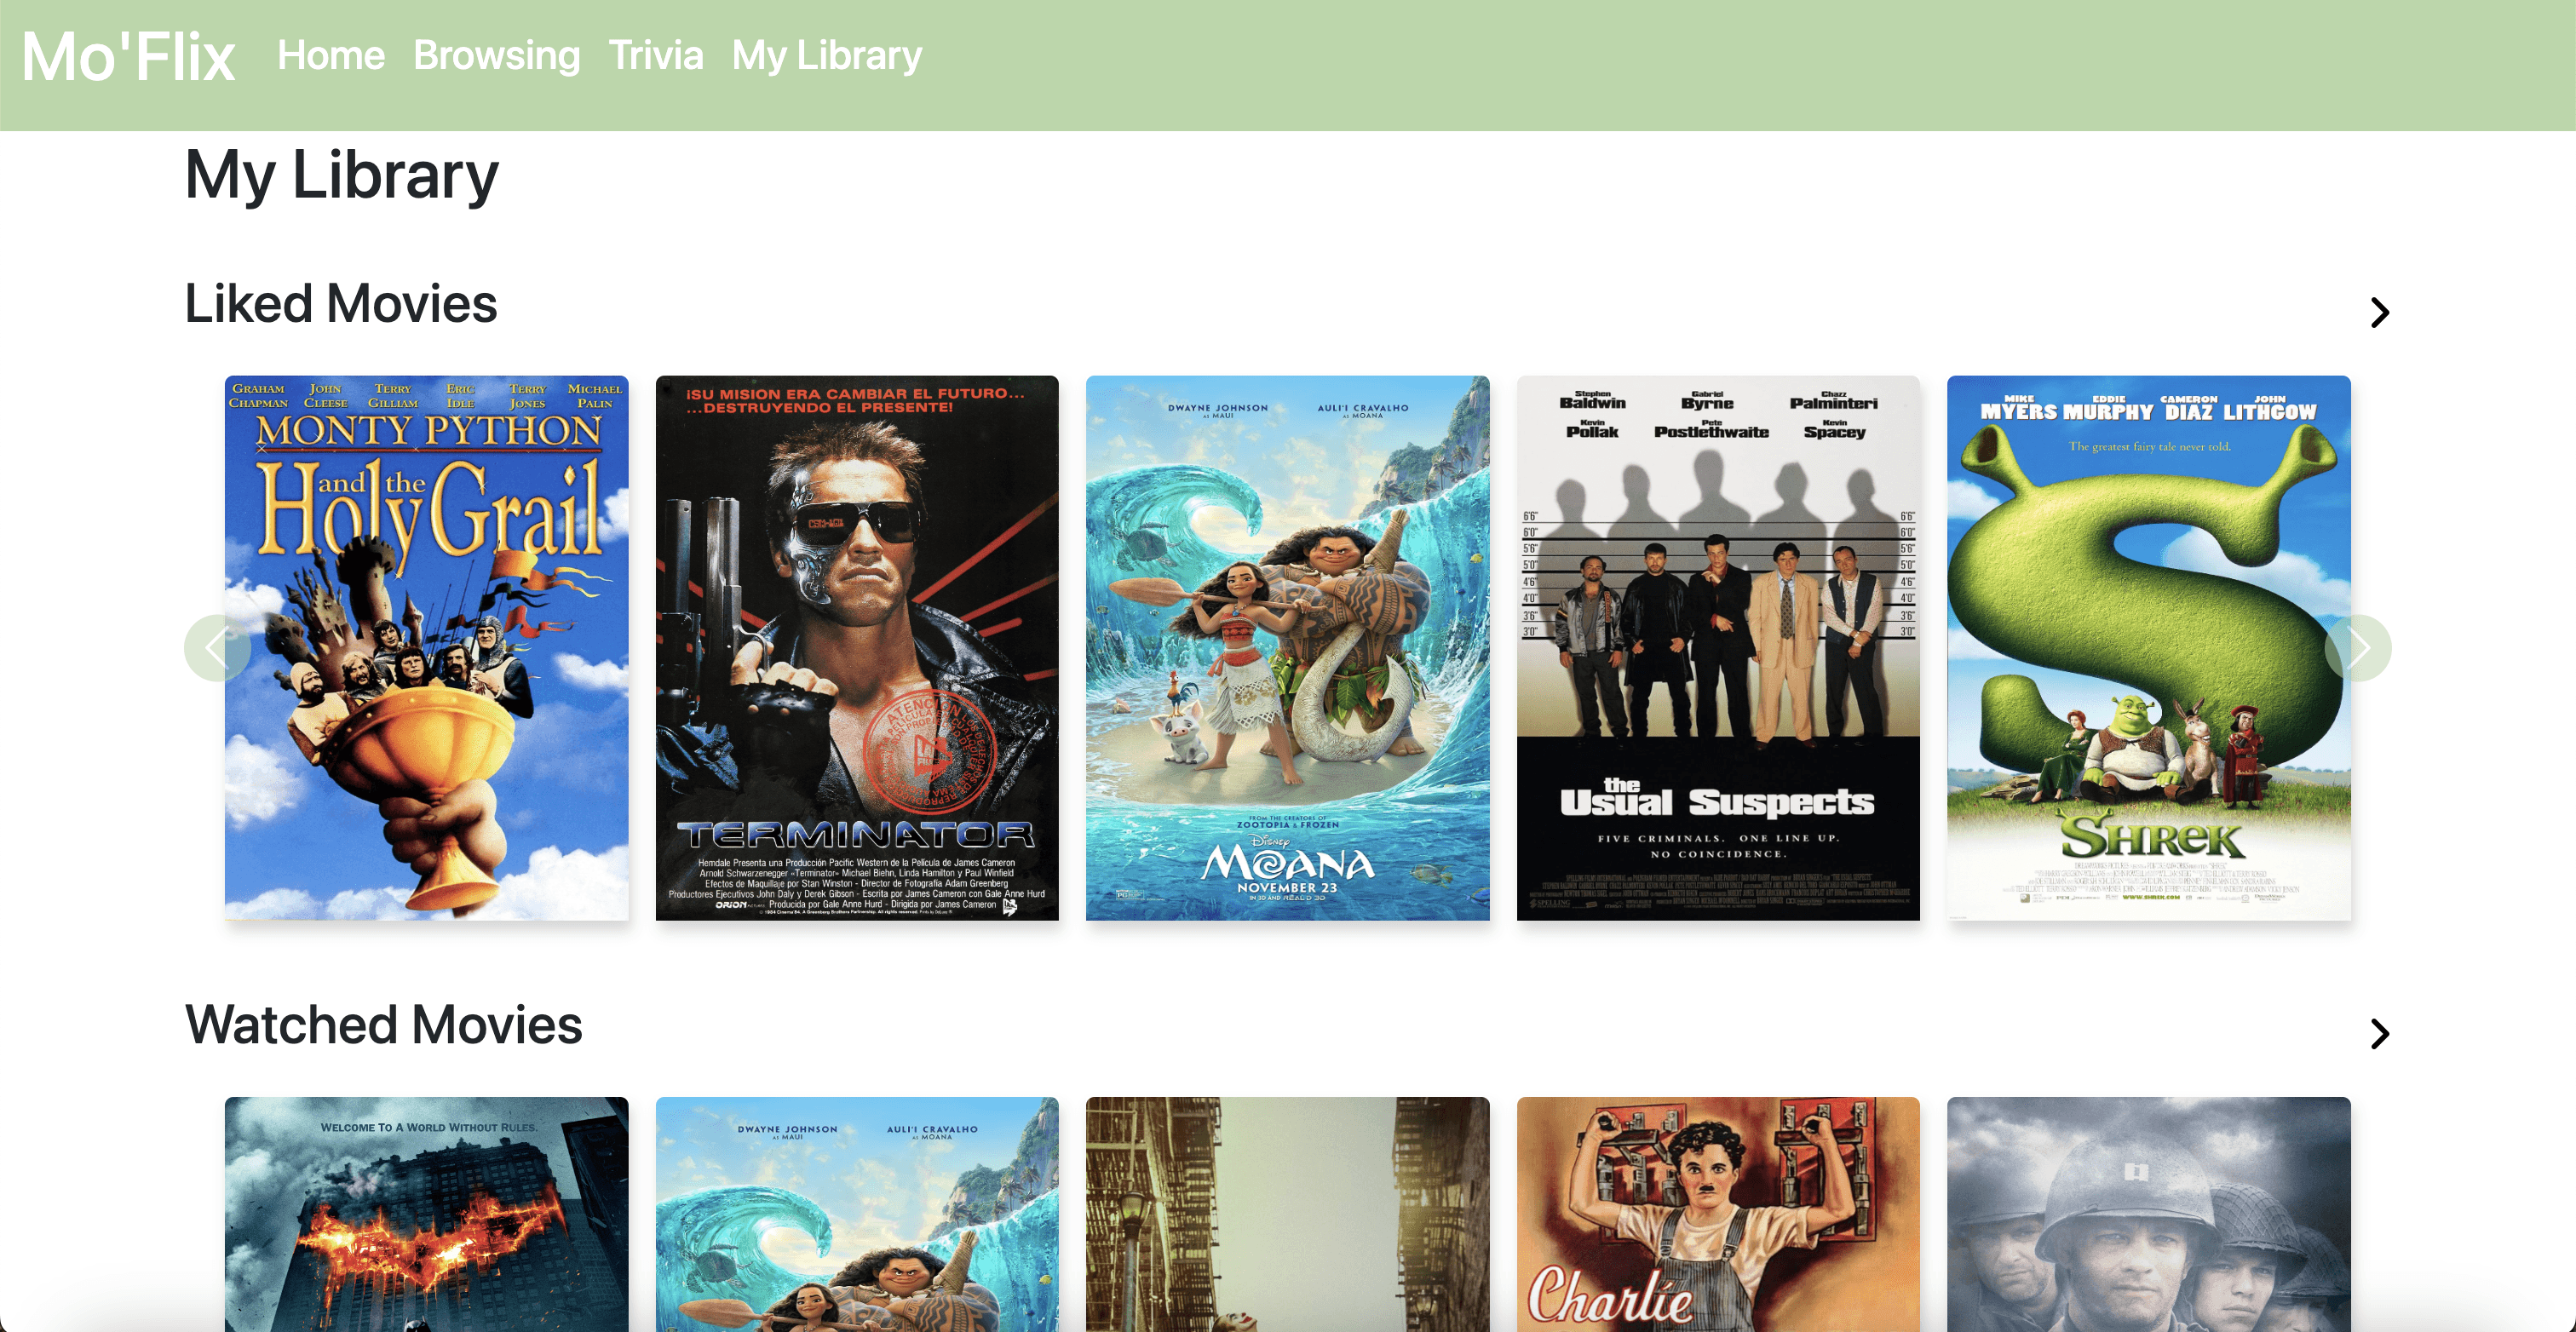This screenshot has height=1332, width=2576.
Task: Select the Moana poster in Watched Movies
Action: pyautogui.click(x=857, y=1214)
